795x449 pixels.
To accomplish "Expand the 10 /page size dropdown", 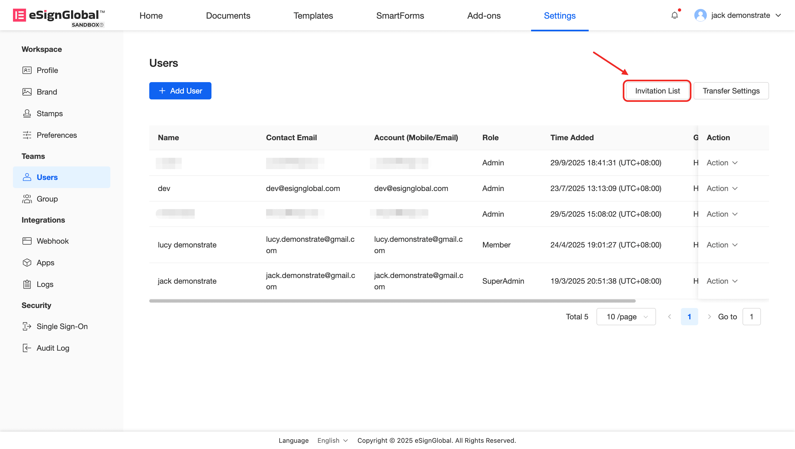I will click(626, 317).
